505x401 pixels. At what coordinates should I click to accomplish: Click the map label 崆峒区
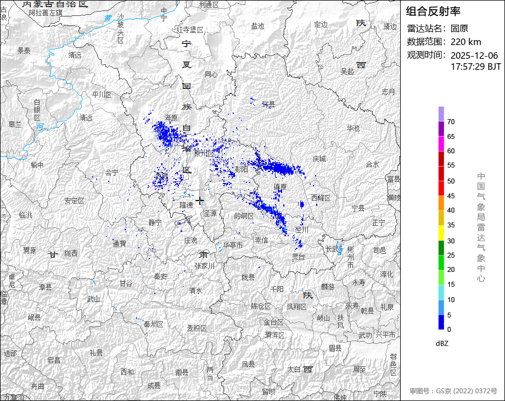(x=244, y=216)
